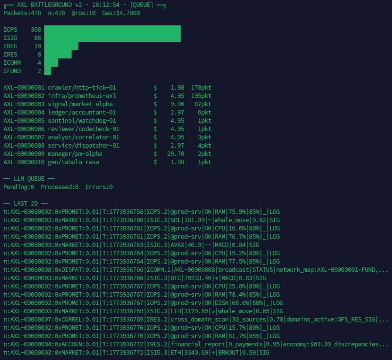392x360 pixels.
Task: Select the ΣCOMM category label
Action: (x=12, y=63)
